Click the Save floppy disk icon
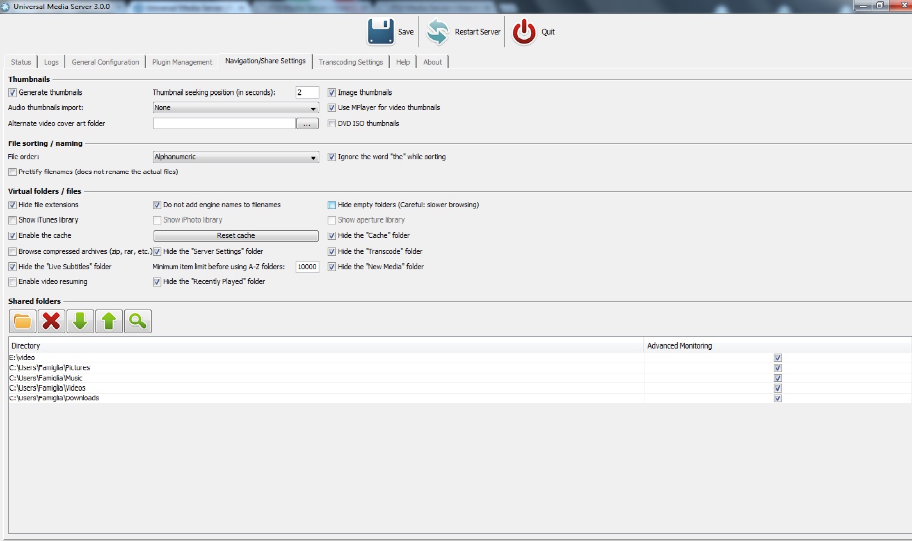The image size is (912, 541). click(x=380, y=31)
